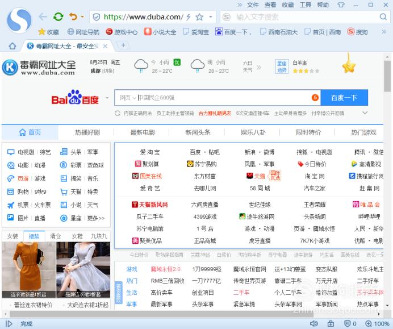Open the 文件 menu
Viewport: 393px width, 329px height.
click(253, 5)
